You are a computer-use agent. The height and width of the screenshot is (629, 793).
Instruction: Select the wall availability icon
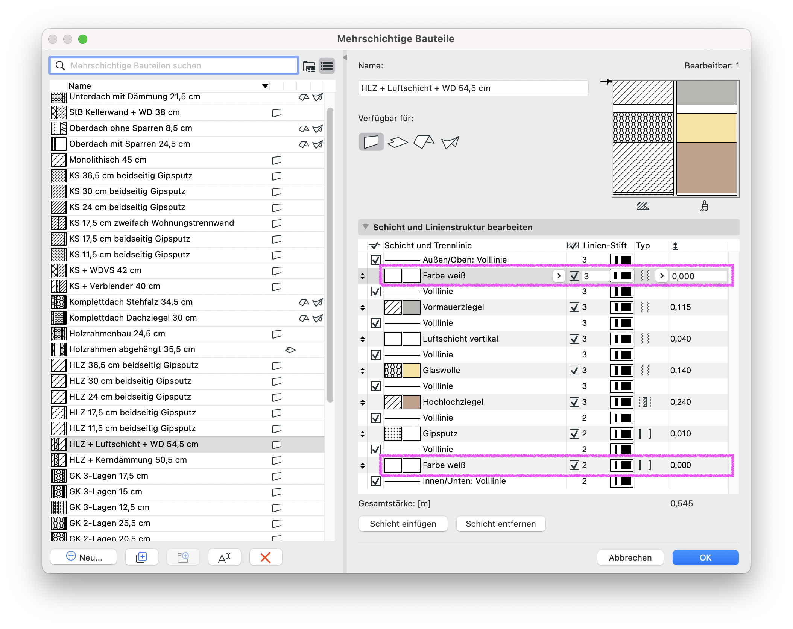(x=371, y=142)
